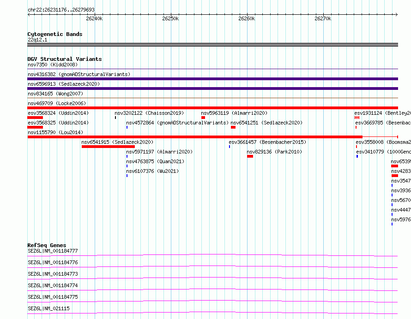Click the RefSeq Genes track title
Image resolution: width=411 pixels, height=319 pixels.
pyautogui.click(x=47, y=245)
